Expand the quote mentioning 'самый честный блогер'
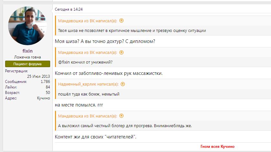The width and height of the screenshot is (271, 152). click(125, 126)
